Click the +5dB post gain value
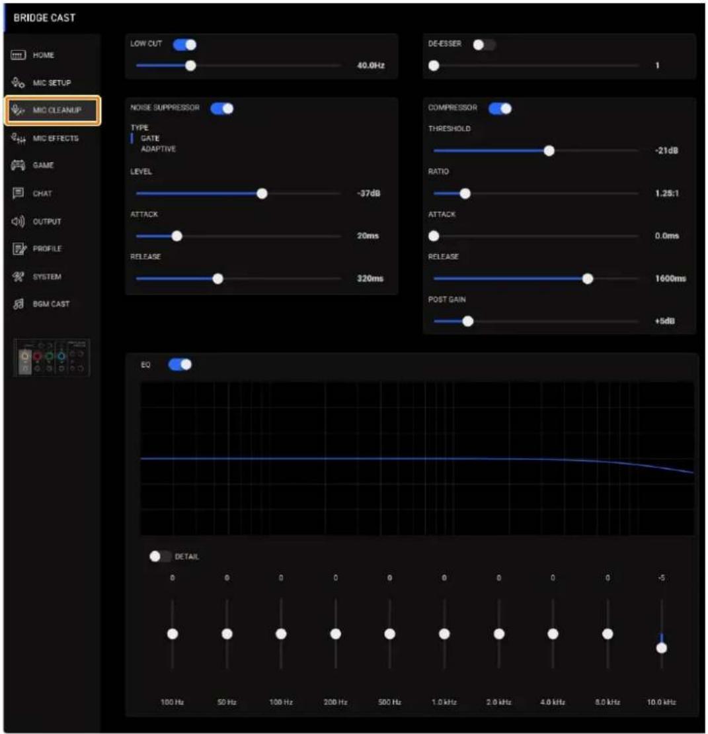 pos(665,321)
